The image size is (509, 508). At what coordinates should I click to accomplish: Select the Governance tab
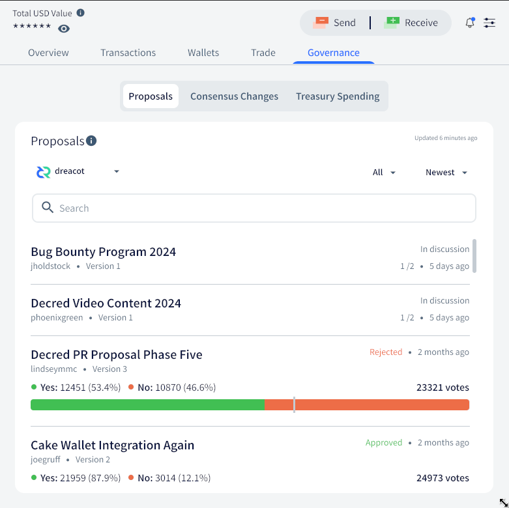coord(334,53)
